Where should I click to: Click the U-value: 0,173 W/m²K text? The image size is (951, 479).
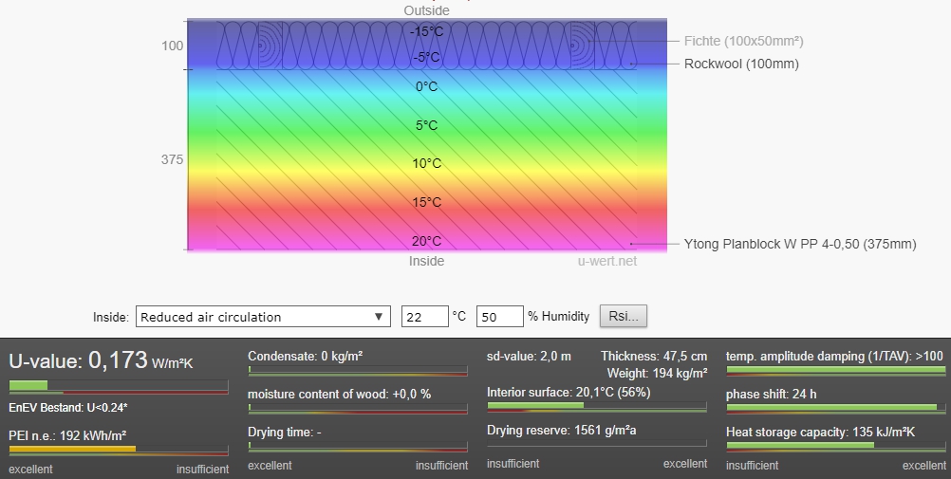(x=101, y=360)
